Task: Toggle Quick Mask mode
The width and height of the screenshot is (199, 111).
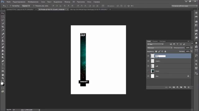Action: 3,88
